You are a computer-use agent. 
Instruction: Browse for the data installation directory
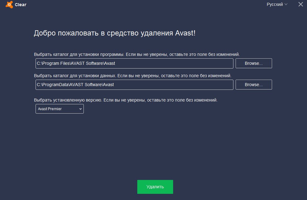tap(254, 85)
